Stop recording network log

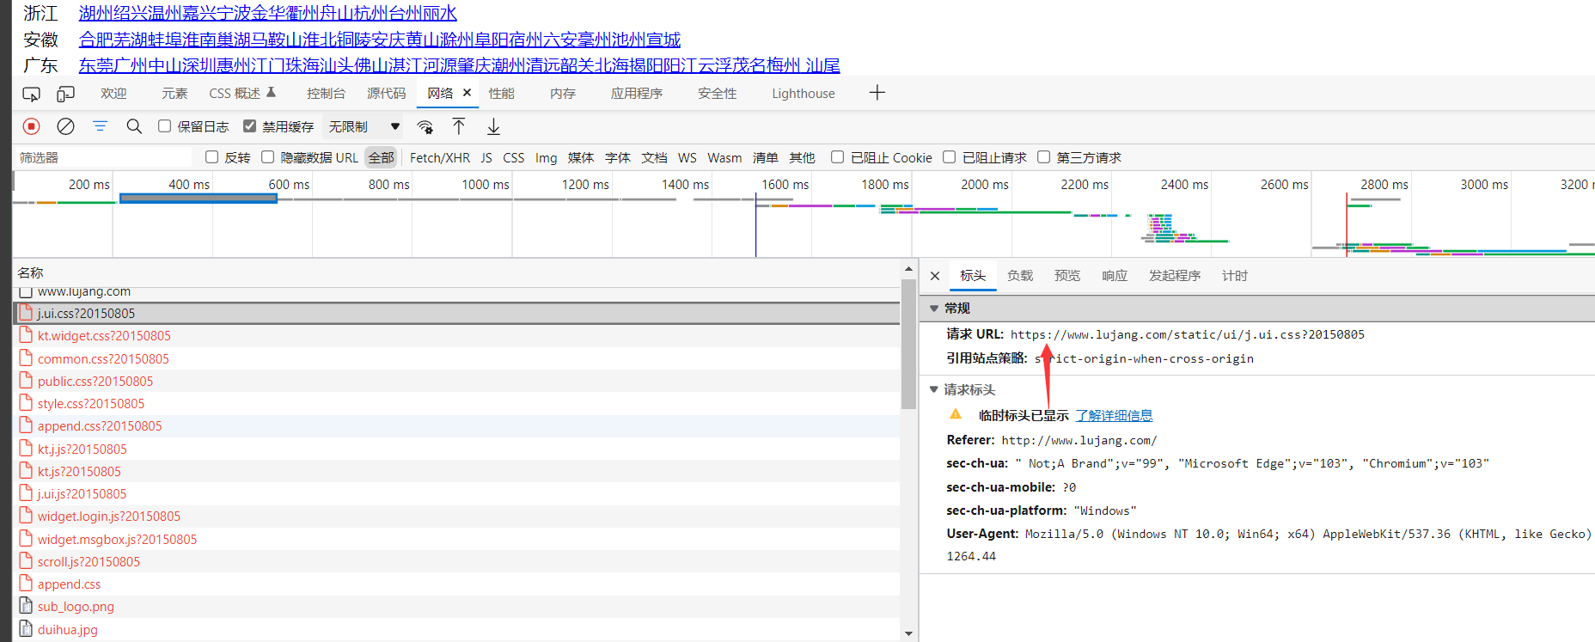(32, 126)
